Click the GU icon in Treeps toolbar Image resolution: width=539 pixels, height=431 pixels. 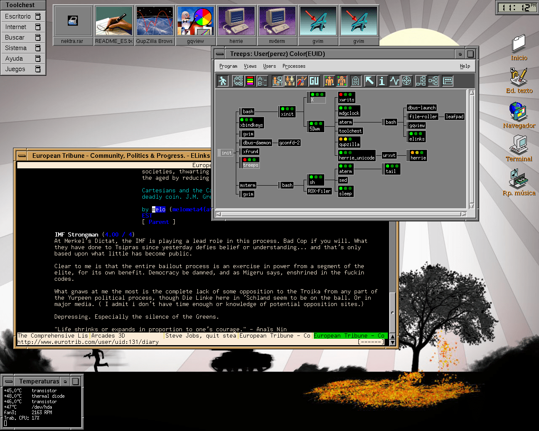(x=314, y=81)
